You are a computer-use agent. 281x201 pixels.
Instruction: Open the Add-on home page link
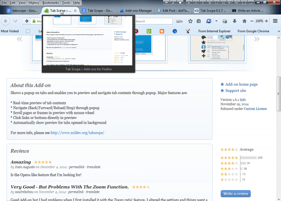[241, 84]
